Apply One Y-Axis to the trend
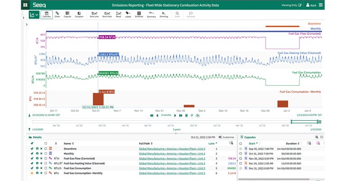The height and width of the screenshot is (181, 346). click(x=107, y=15)
